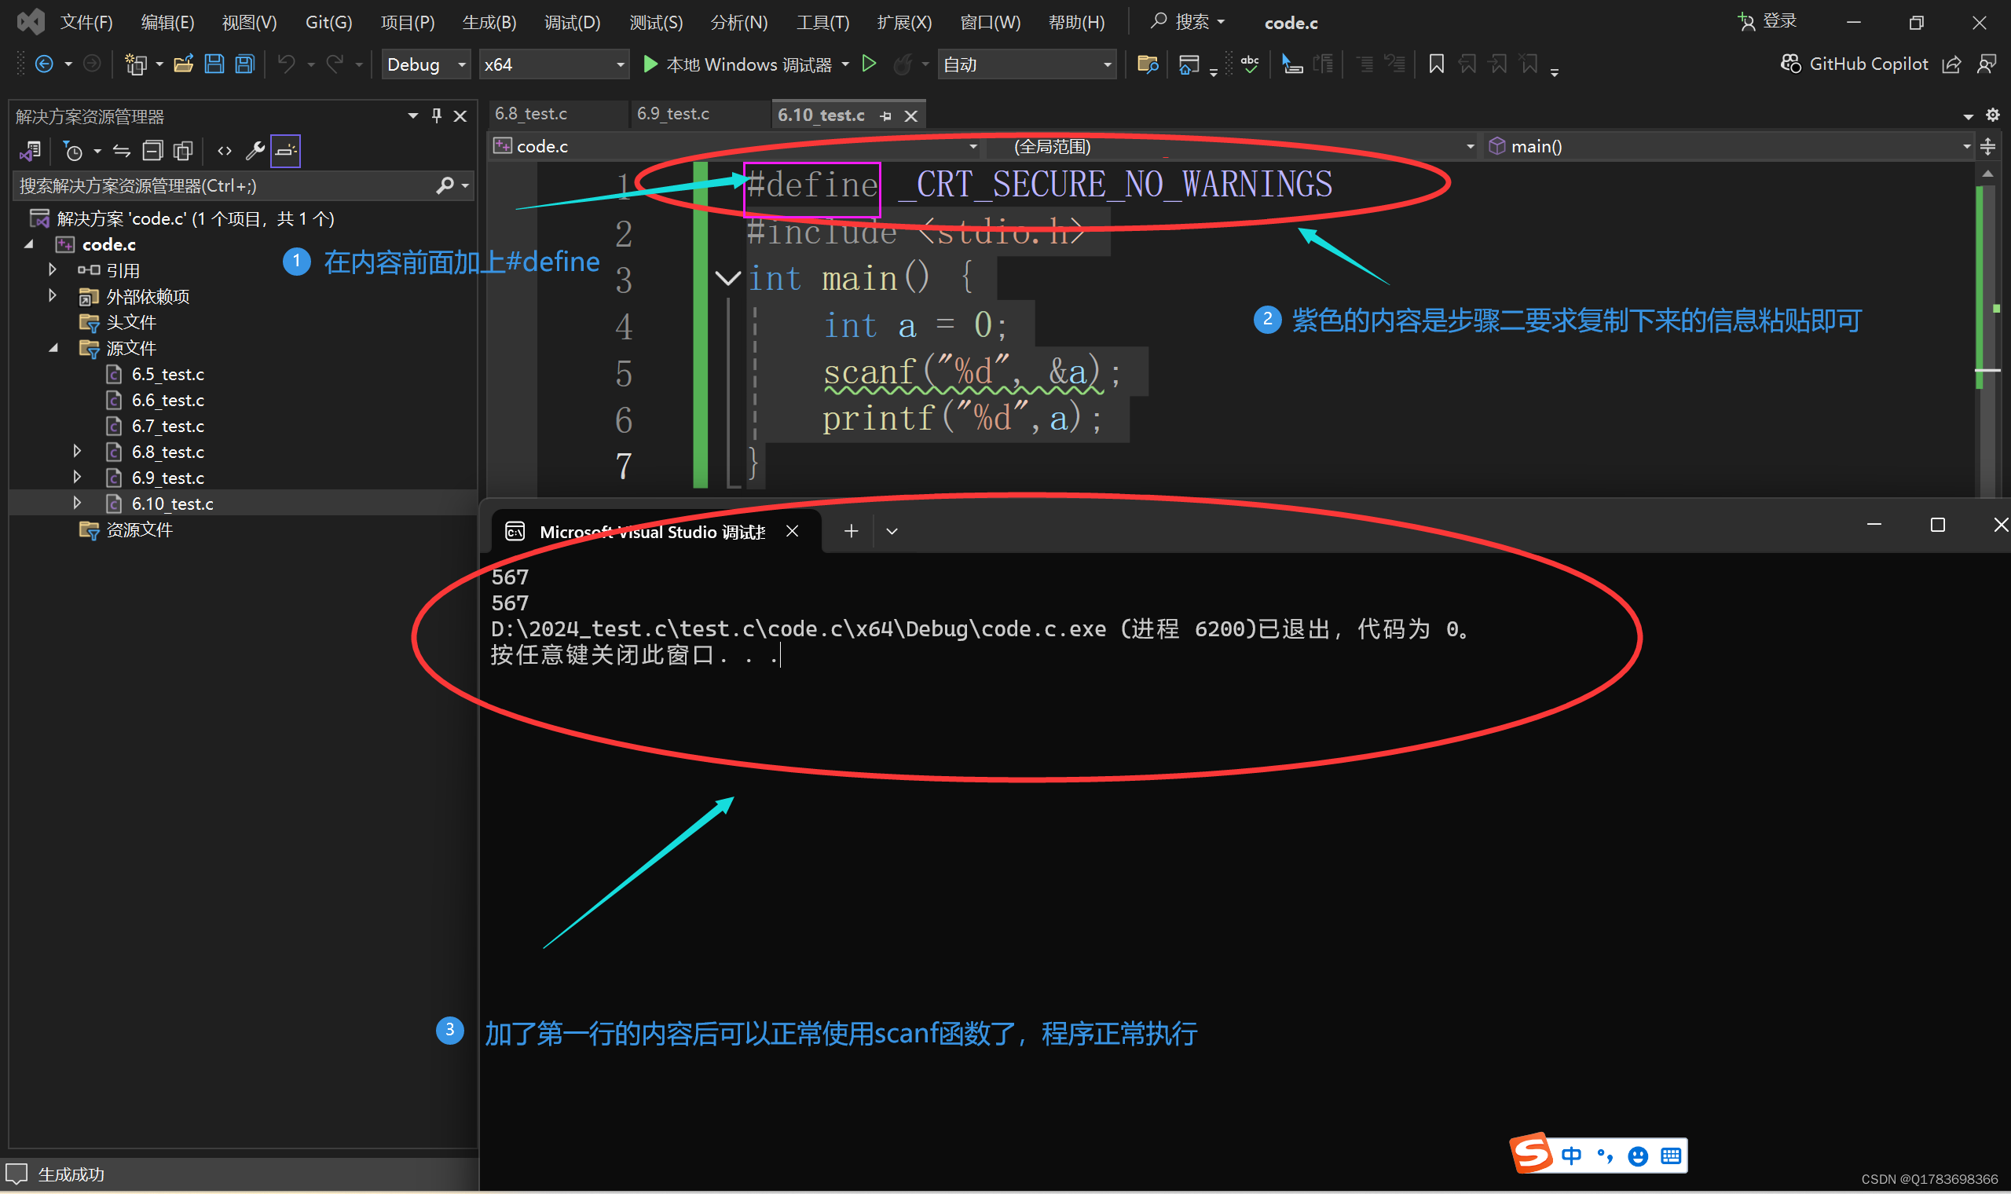Screen dimensions: 2011x1194
Task: Toggle the Solution Explorer auto-hide pin
Action: click(437, 115)
